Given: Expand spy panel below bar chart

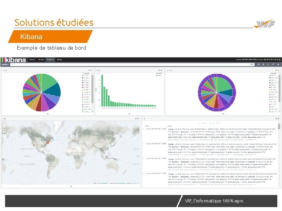Looking at the screenshot, I should coord(130,114).
